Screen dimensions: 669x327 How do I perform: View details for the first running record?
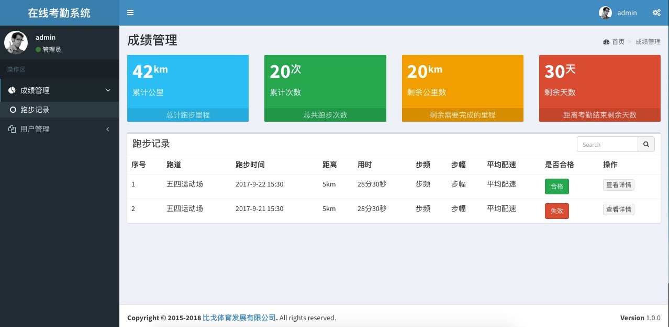point(618,185)
